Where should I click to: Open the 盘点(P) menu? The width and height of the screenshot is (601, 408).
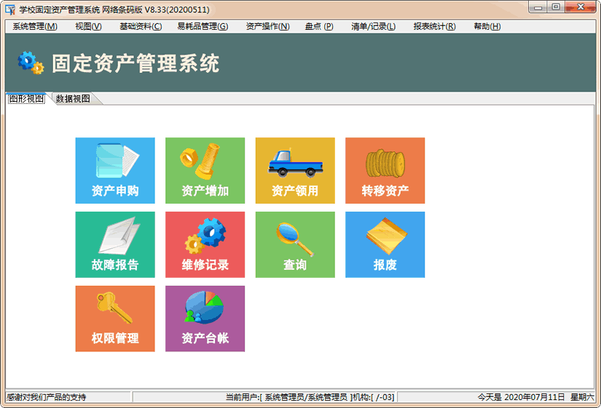(x=319, y=26)
